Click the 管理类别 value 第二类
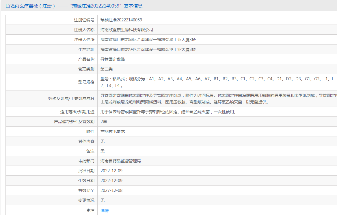This screenshot has height=215, width=337. pyautogui.click(x=107, y=69)
